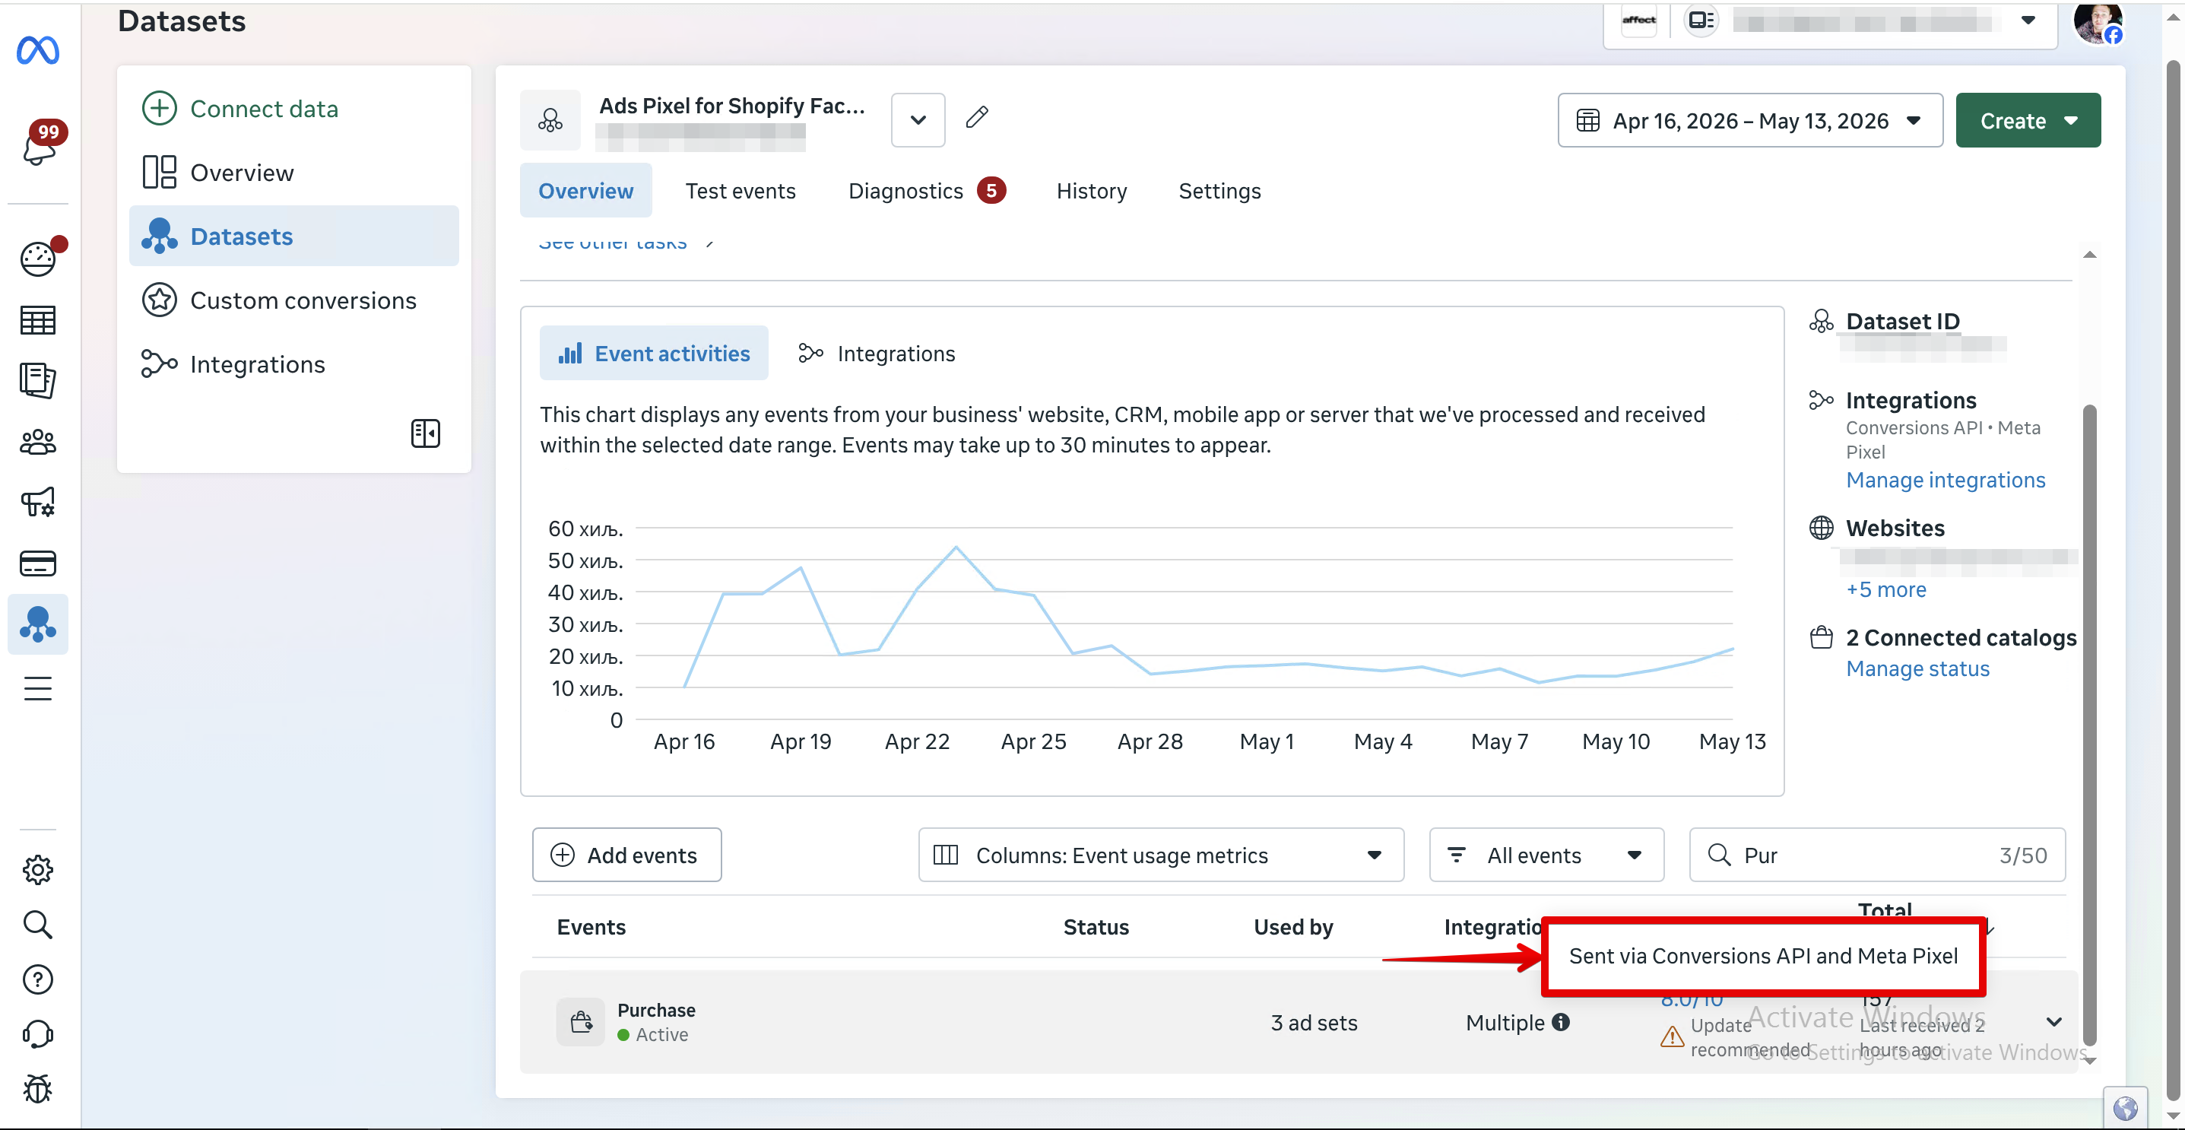Open Integrations in sidebar menu

(293, 364)
